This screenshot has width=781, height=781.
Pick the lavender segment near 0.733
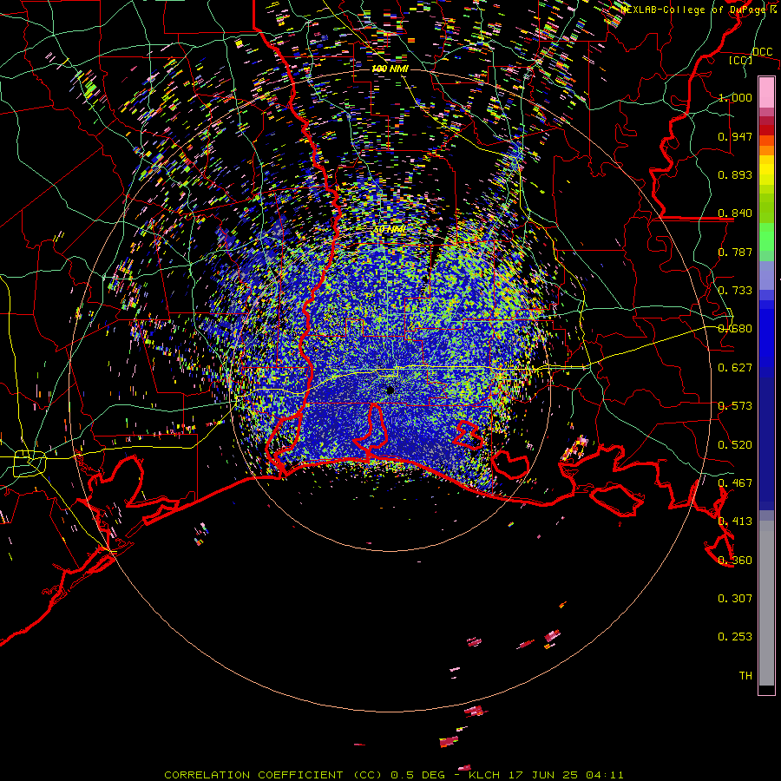[x=766, y=275]
